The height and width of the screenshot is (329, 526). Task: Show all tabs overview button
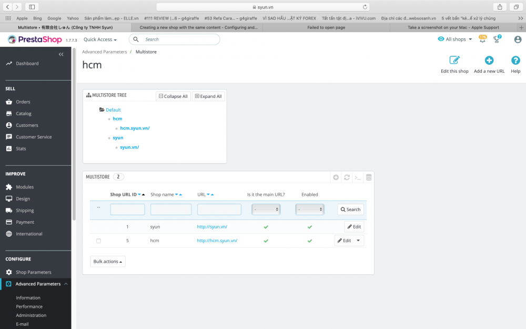pyautogui.click(x=516, y=7)
